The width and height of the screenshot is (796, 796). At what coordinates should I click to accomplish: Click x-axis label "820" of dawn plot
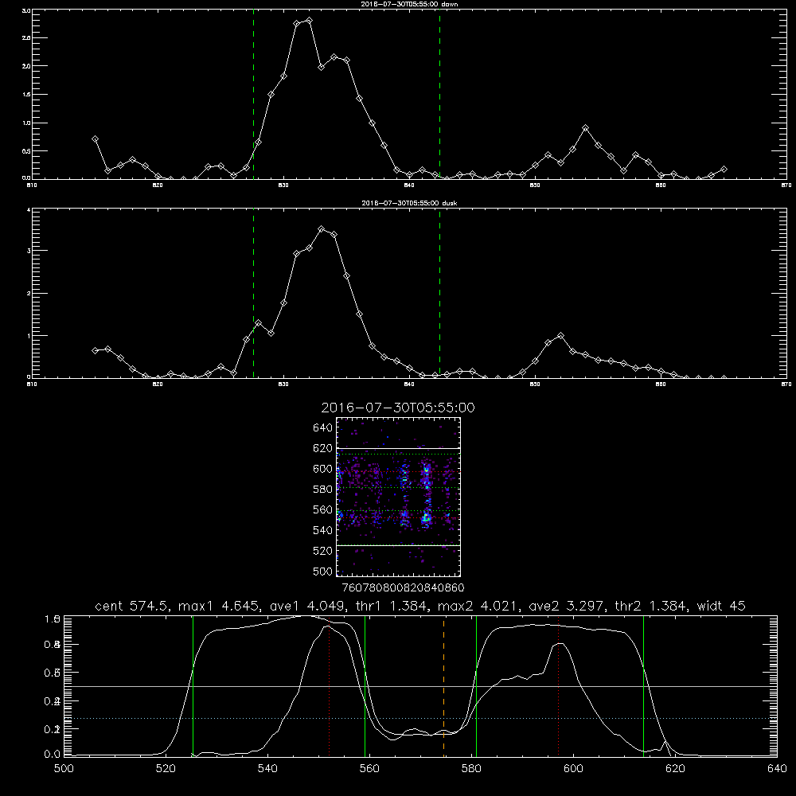158,185
